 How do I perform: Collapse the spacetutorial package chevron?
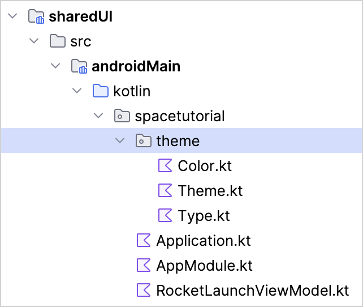click(98, 116)
